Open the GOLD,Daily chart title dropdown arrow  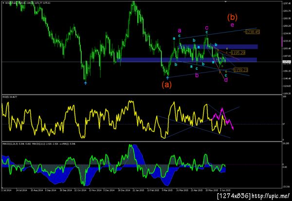[x=3, y=3]
